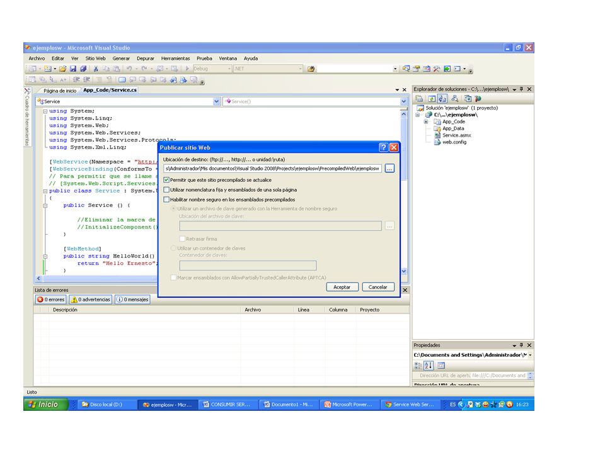Screen dimensions: 605x453
Task: Click the code editor vertical scrollbar down arrow
Action: pyautogui.click(x=403, y=271)
